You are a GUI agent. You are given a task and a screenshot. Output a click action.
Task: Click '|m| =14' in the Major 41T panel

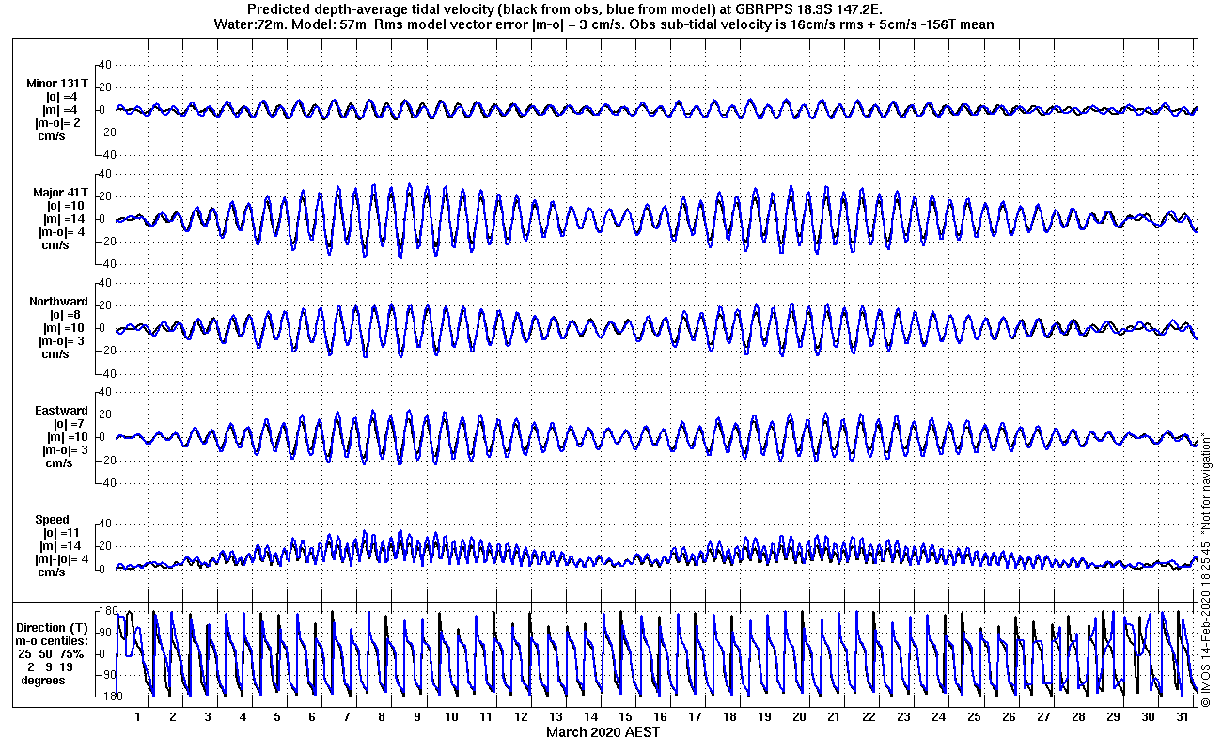[x=66, y=219]
